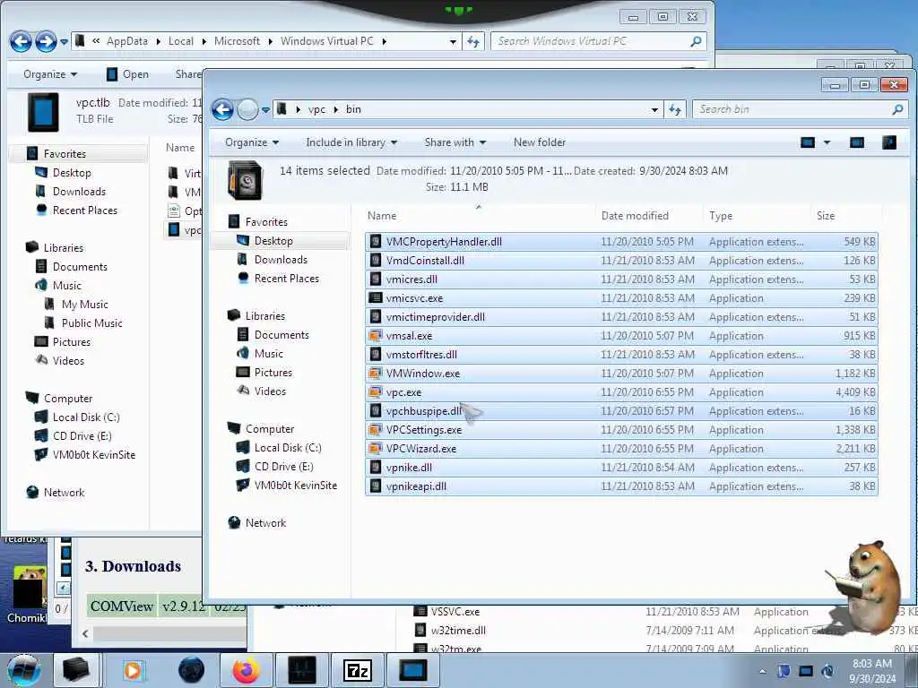Click the vpc breadcrumb in the bin address bar

click(316, 109)
